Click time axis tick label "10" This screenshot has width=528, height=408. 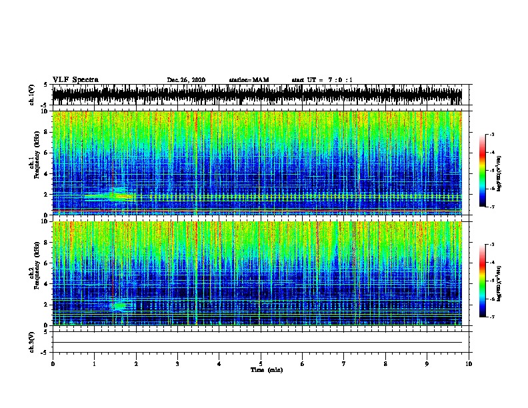(x=469, y=364)
